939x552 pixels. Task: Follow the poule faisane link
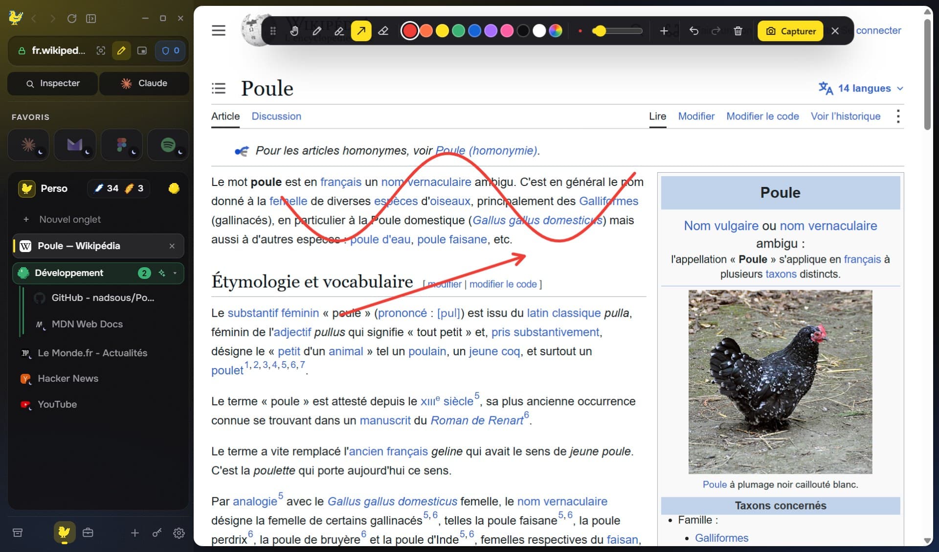tap(452, 239)
